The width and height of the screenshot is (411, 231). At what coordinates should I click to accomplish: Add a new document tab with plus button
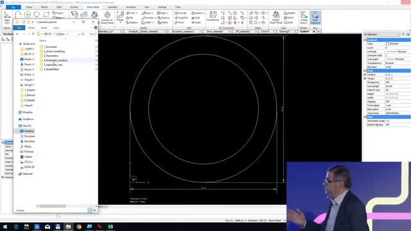pyautogui.click(x=319, y=31)
